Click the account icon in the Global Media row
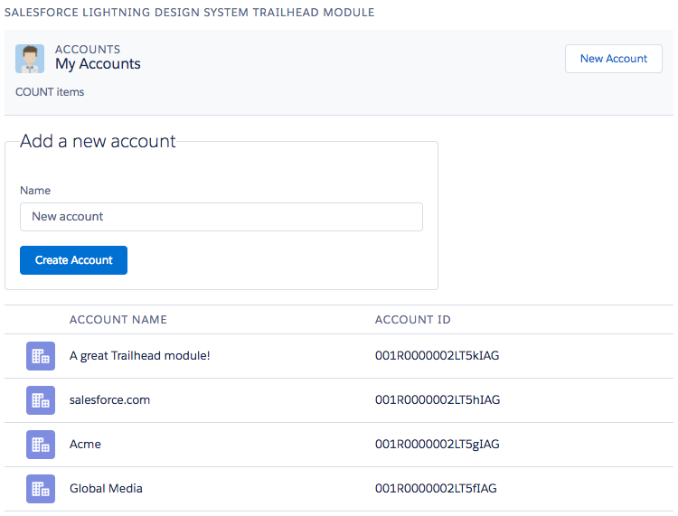 pos(41,489)
